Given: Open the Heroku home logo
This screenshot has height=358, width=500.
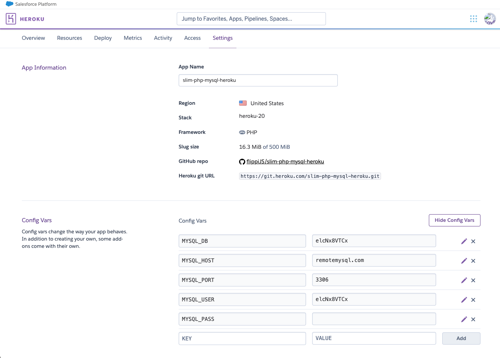Looking at the screenshot, I should coord(11,19).
